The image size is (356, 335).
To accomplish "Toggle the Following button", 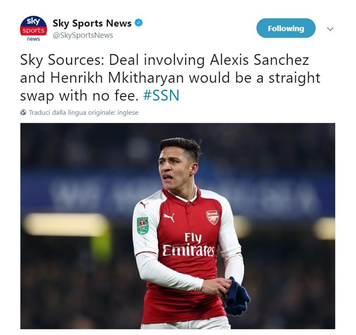I will pyautogui.click(x=286, y=28).
